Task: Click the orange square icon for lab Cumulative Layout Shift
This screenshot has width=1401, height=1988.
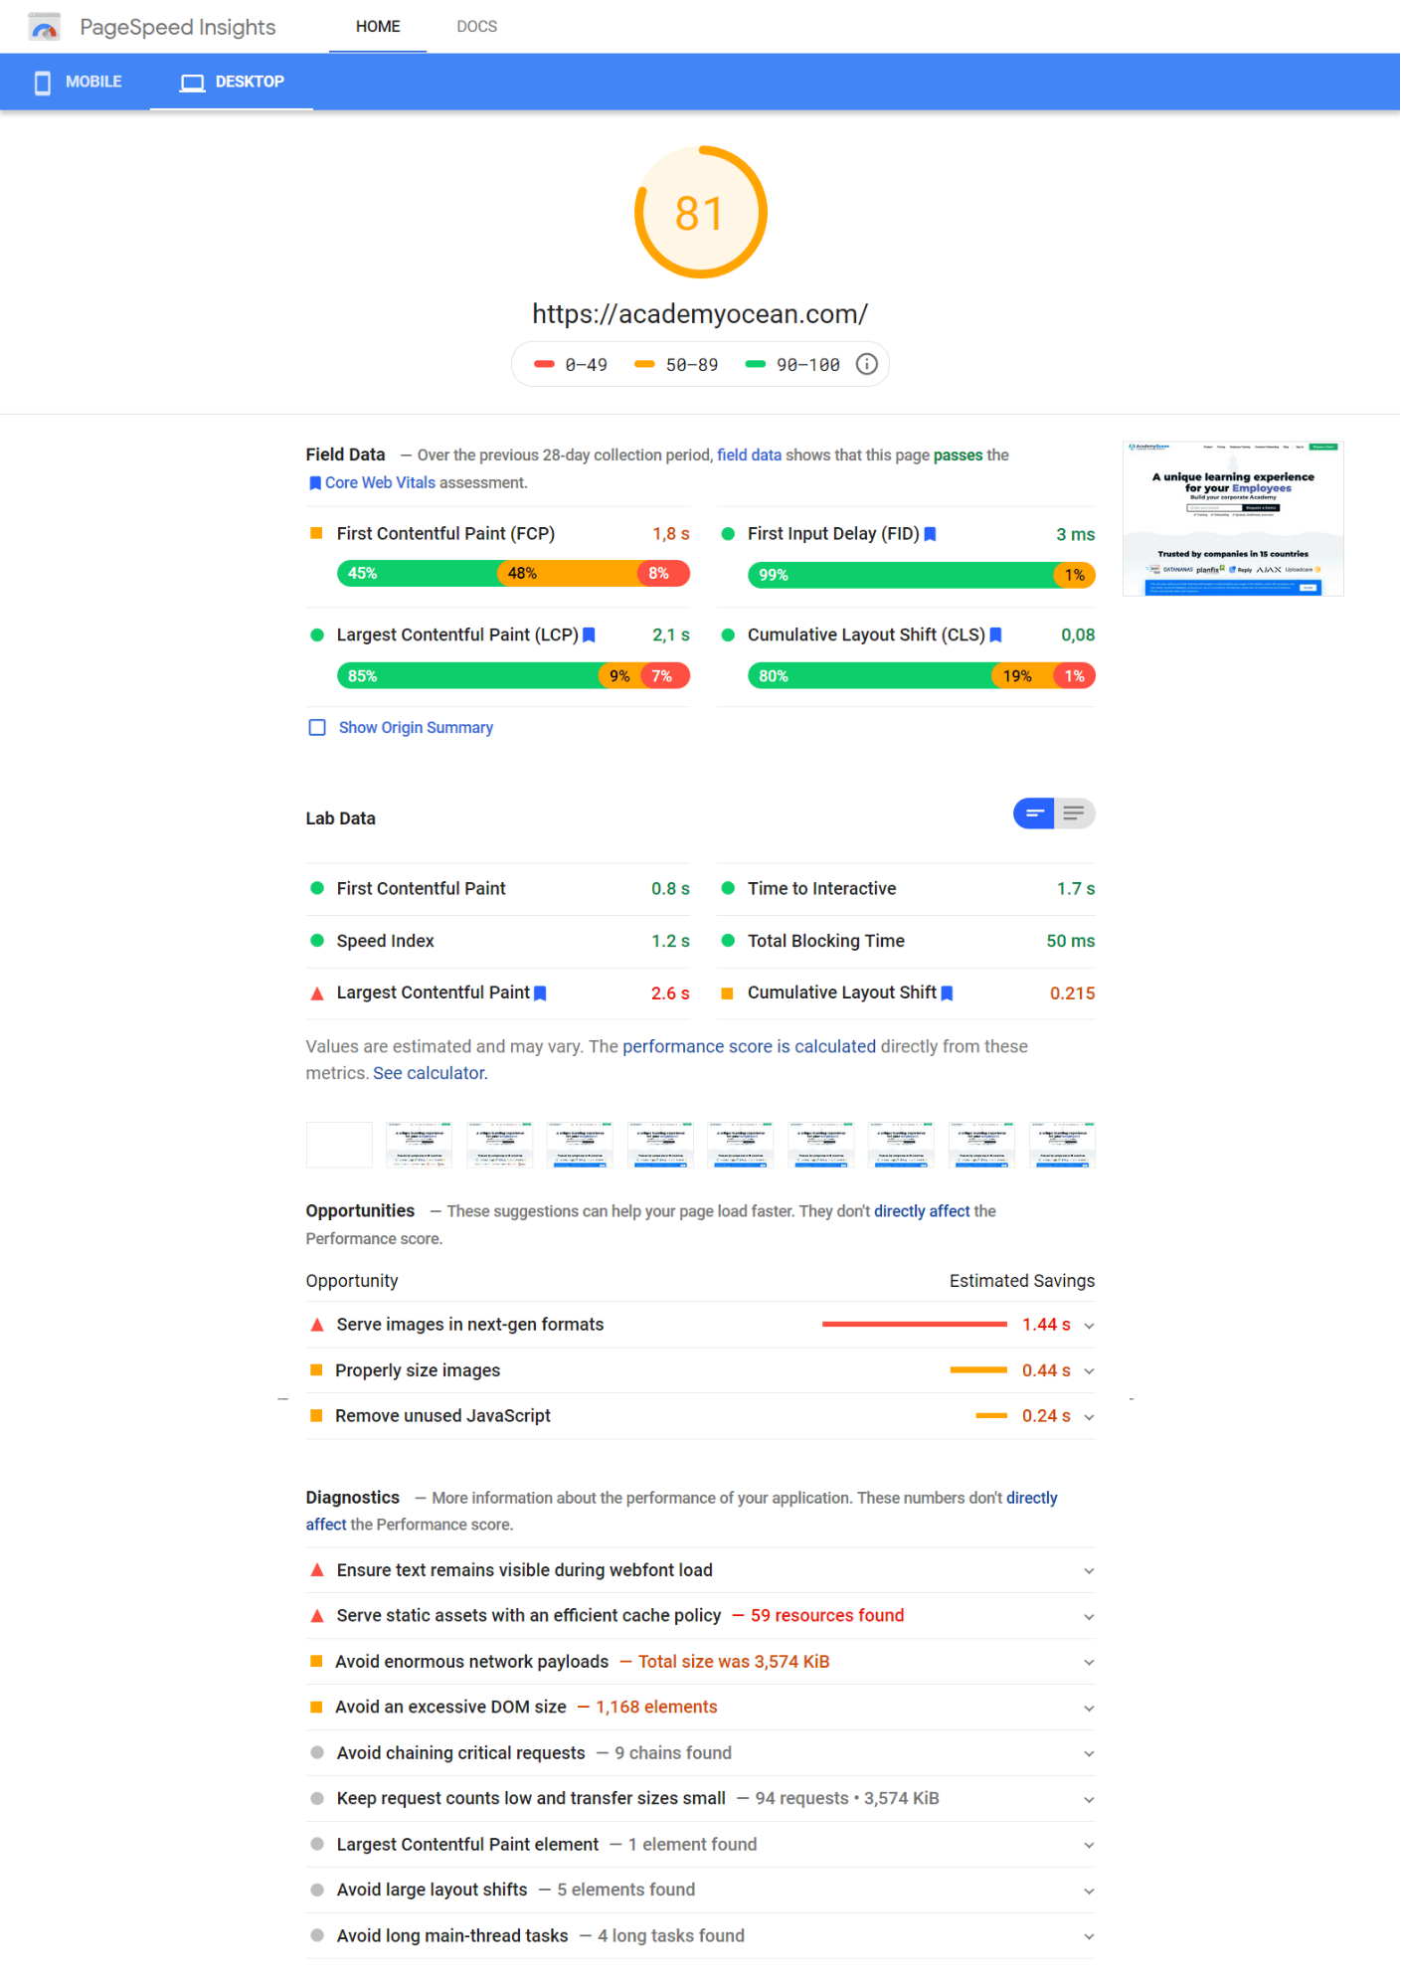Action: pos(727,994)
